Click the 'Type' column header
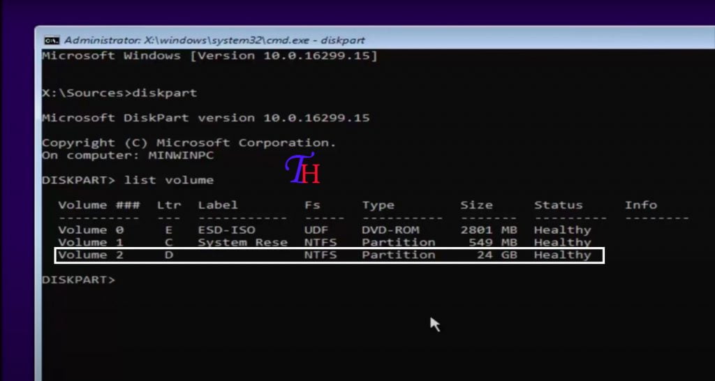The image size is (715, 381). [378, 206]
